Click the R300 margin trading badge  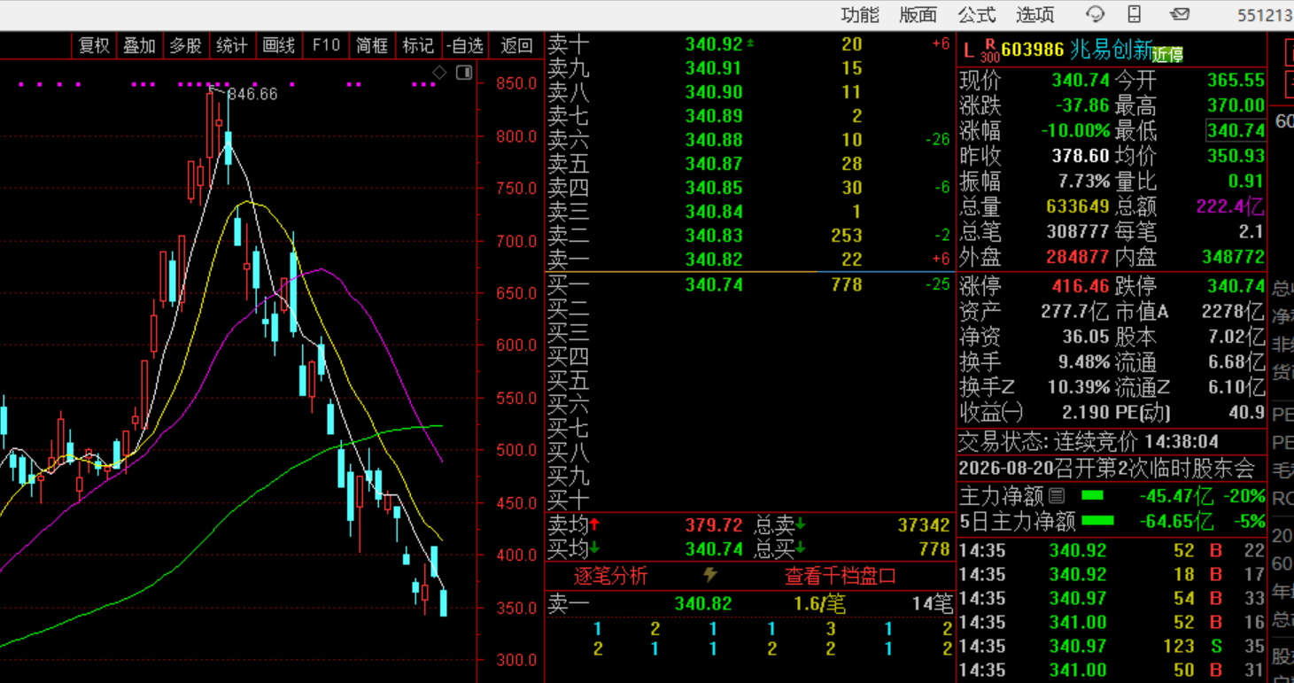990,50
